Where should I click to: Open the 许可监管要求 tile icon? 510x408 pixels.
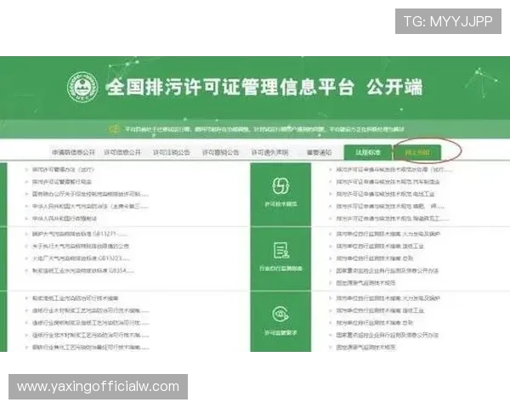click(280, 314)
